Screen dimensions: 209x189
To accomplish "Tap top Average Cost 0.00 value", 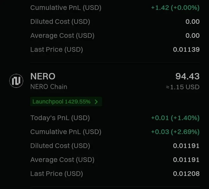I will pos(192,35).
